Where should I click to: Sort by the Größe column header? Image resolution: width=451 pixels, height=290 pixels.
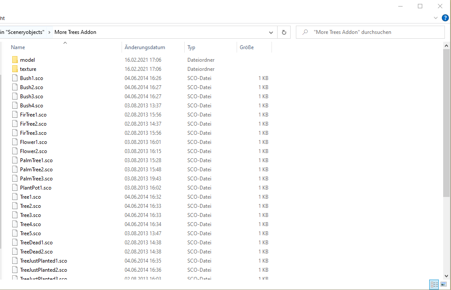coord(247,47)
